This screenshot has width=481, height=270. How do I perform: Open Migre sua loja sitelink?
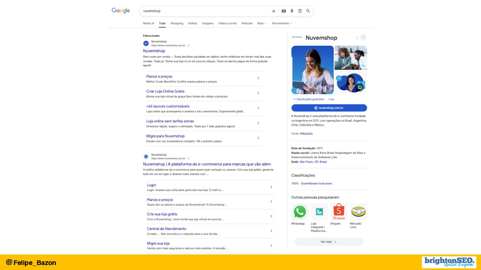coord(158,243)
